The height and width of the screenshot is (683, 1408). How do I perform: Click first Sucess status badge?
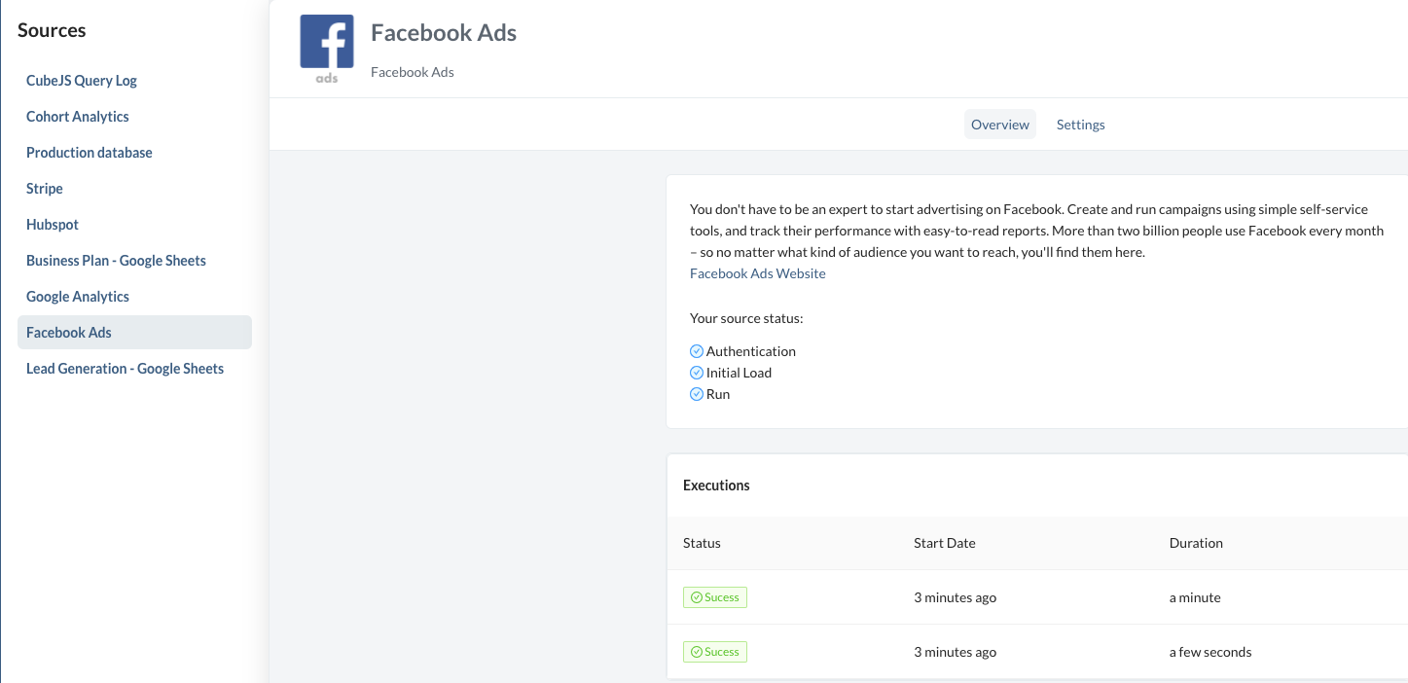pos(715,597)
